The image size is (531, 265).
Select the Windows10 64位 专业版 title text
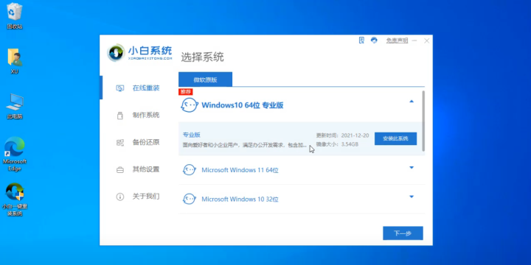tap(243, 105)
